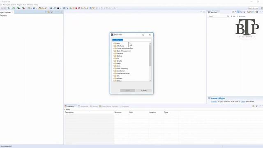Select the Maven folder
The height and width of the screenshot is (148, 263).
[118, 79]
